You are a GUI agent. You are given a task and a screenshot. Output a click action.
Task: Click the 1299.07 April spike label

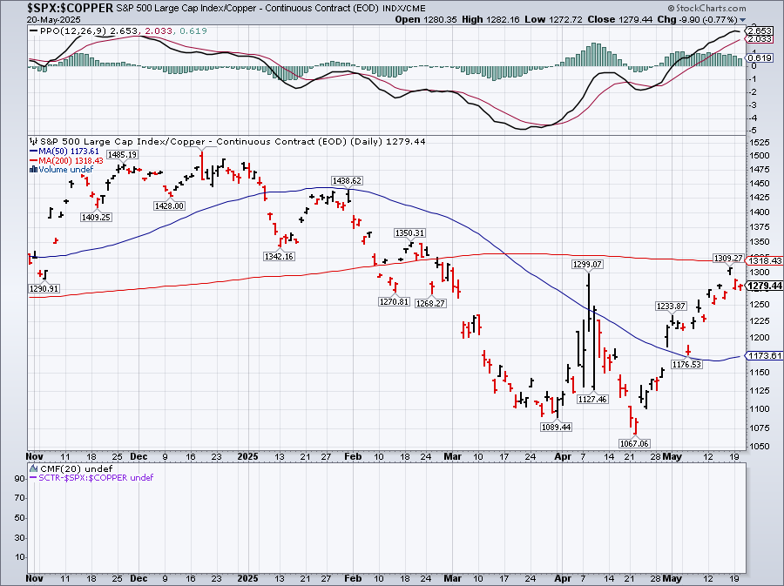click(x=588, y=264)
